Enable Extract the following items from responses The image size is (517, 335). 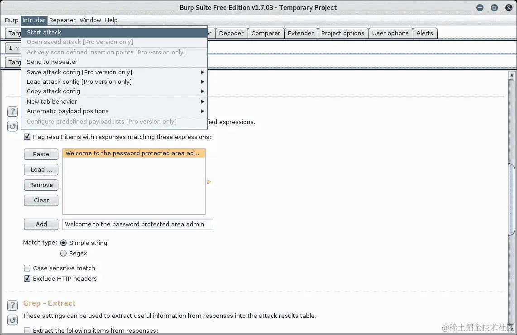[x=27, y=330]
